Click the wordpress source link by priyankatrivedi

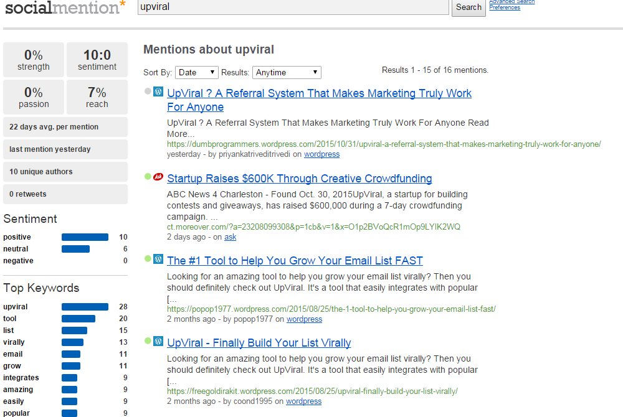pos(322,154)
